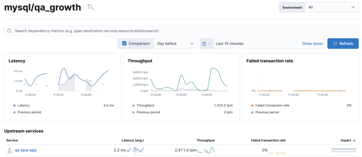Click the Environment label
Viewport: 362px width, 157px height.
pyautogui.click(x=292, y=7)
